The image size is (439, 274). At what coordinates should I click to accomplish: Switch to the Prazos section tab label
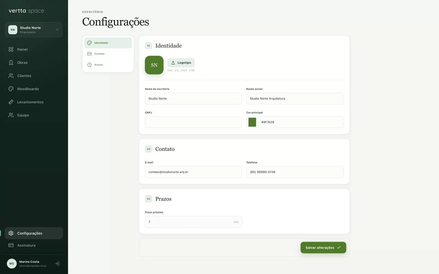tap(99, 65)
